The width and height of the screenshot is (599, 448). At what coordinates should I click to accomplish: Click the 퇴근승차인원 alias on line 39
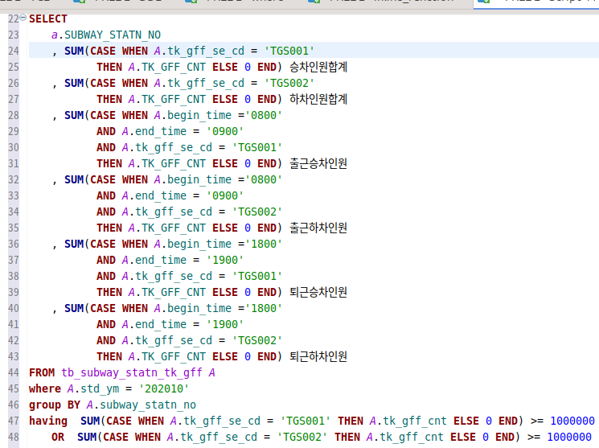(318, 292)
